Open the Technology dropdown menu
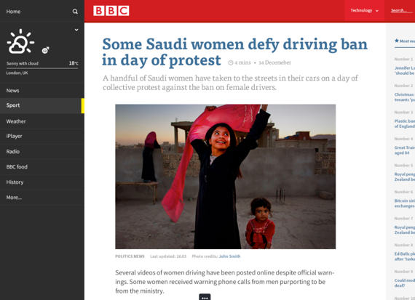The image size is (415, 300). [x=364, y=11]
